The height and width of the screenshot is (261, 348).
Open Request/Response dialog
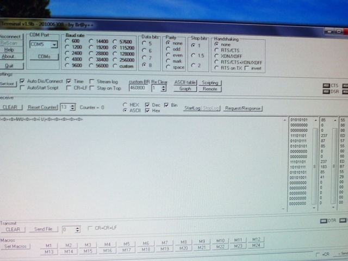coord(243,108)
